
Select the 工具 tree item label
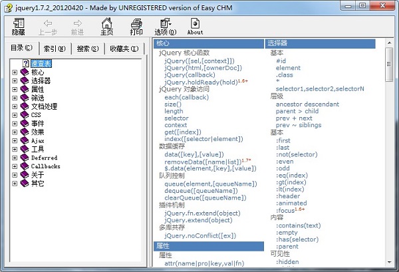coord(38,149)
